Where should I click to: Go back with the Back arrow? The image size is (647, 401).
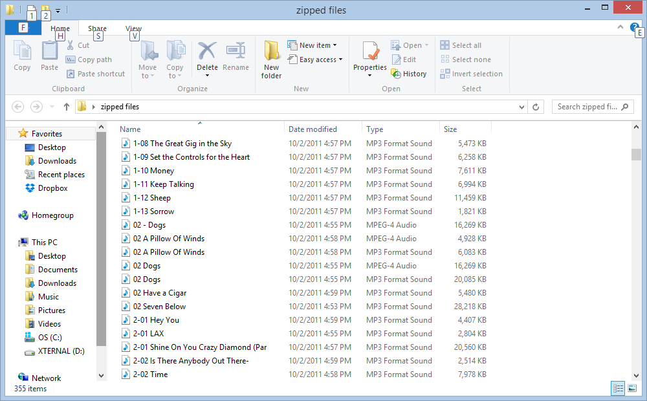click(x=17, y=107)
